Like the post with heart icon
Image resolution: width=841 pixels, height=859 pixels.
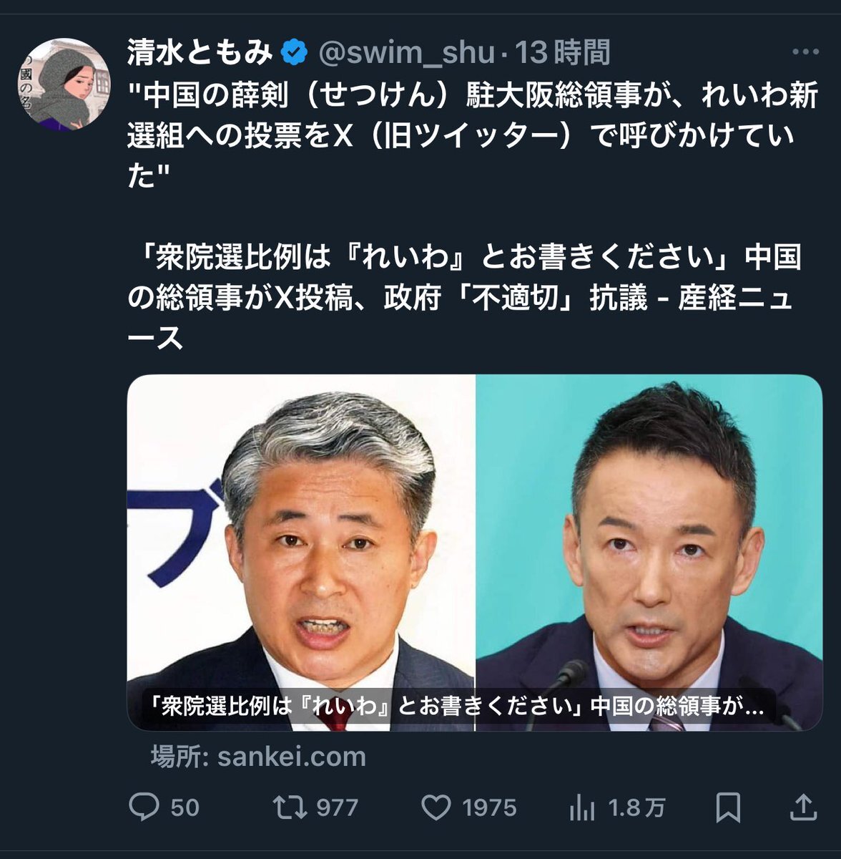click(x=436, y=807)
